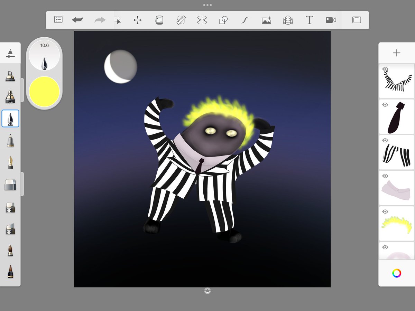Toggle the full-screen UI icon
Viewport: 415px width, 311px height.
coord(357,20)
